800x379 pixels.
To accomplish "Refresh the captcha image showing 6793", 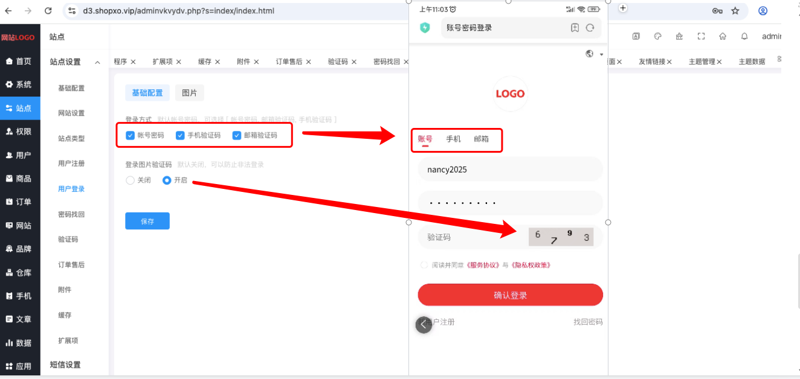I will point(561,237).
